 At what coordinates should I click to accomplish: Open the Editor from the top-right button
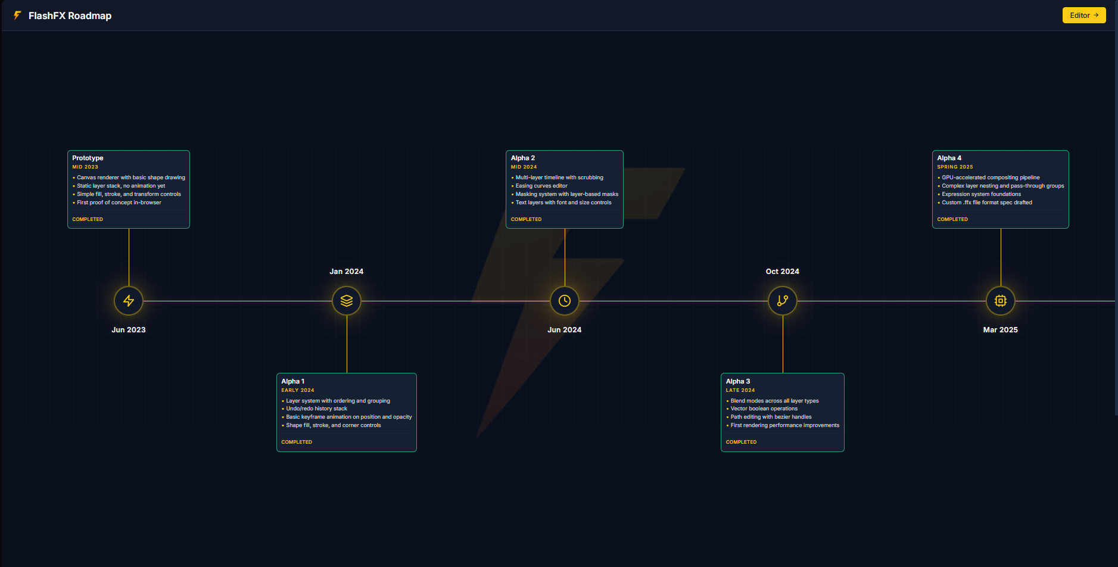(x=1083, y=15)
